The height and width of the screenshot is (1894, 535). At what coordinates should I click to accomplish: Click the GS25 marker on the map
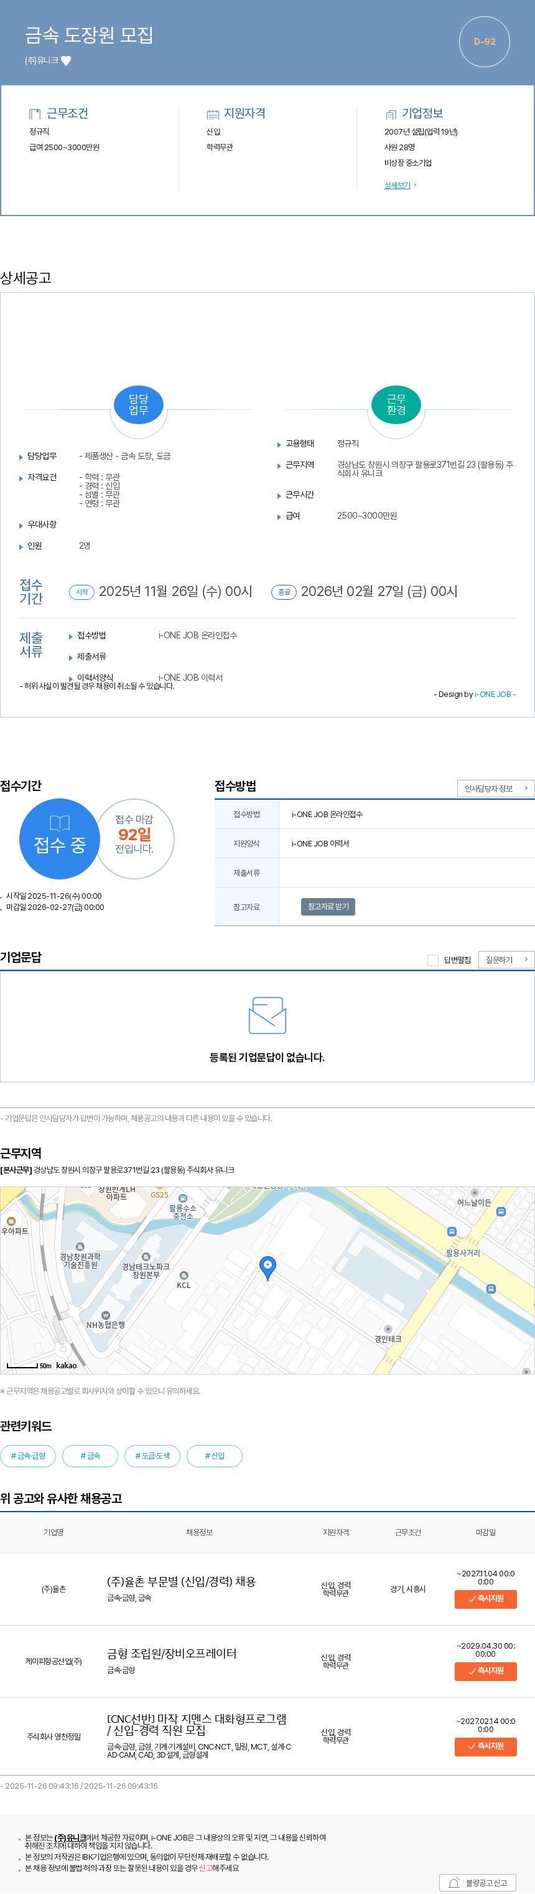click(x=159, y=1192)
